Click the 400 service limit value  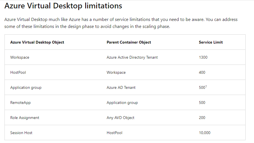[x=202, y=72]
